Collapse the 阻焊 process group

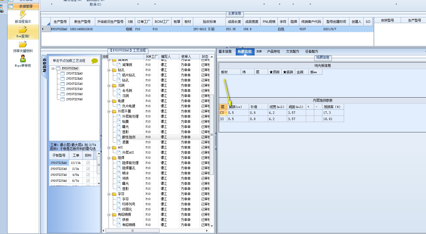(109, 158)
